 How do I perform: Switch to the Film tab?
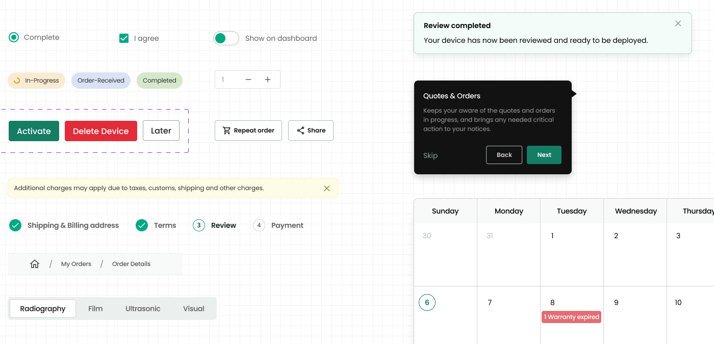click(95, 309)
